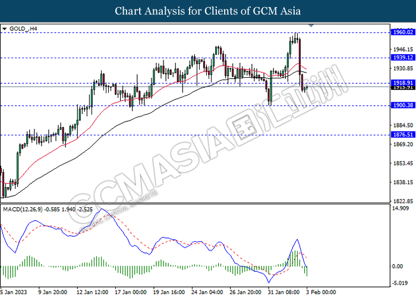Click the 19 Jan 16:00 time label
The height and width of the screenshot is (297, 416).
tap(169, 292)
